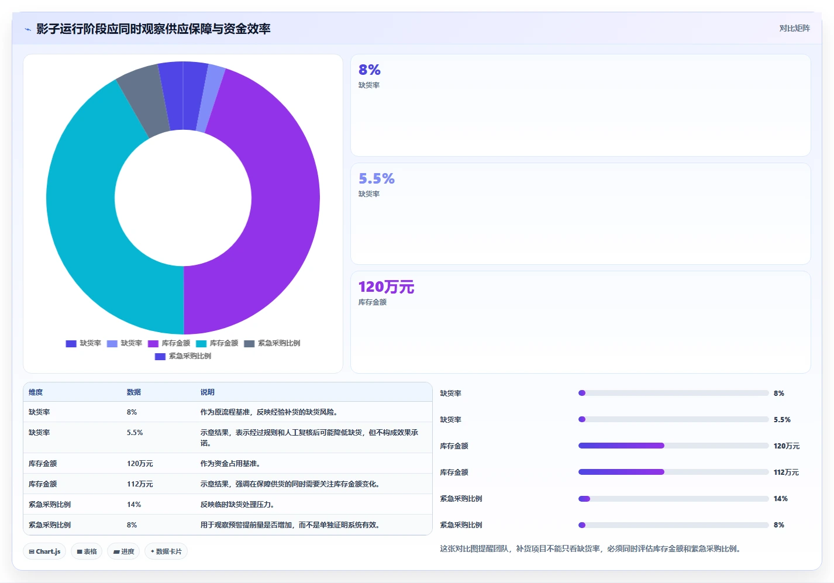Click the 120万元 库存金额 data card
This screenshot has width=834, height=583.
pos(580,322)
